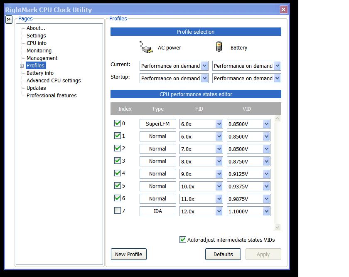349x277 pixels.
Task: Toggle Auto-adjust intermediate states VIDs
Action: pos(183,240)
